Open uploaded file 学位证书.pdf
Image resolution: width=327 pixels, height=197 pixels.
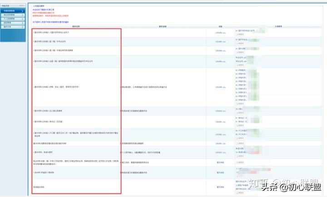click(x=241, y=62)
